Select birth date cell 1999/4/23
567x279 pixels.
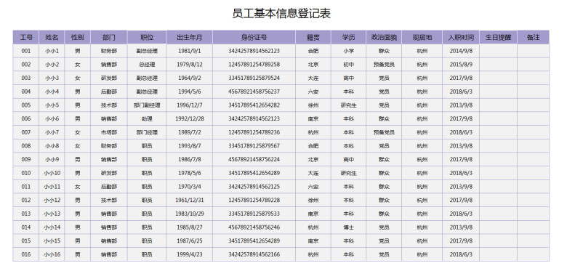click(x=190, y=254)
